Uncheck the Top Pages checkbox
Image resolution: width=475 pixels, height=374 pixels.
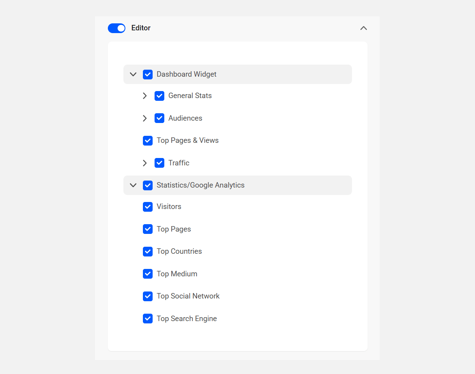coord(148,229)
